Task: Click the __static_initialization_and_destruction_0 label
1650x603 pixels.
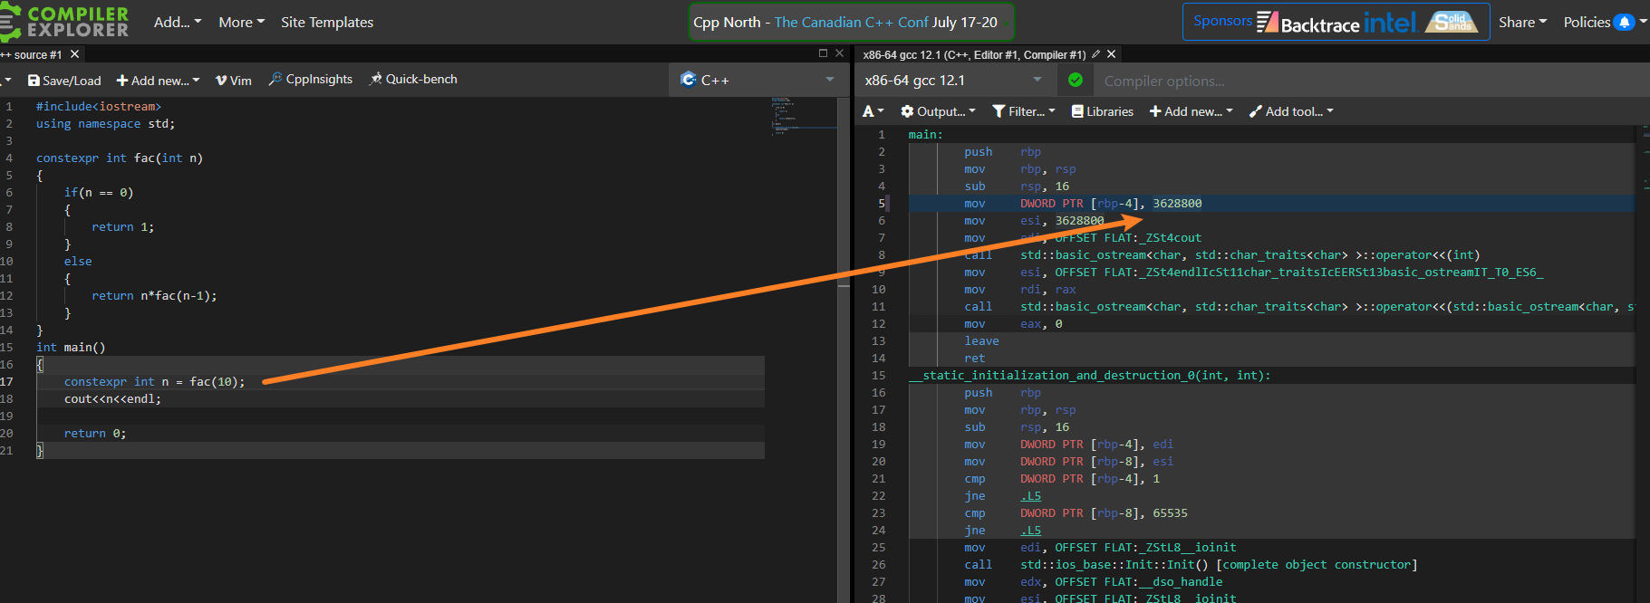Action: [x=1090, y=376]
